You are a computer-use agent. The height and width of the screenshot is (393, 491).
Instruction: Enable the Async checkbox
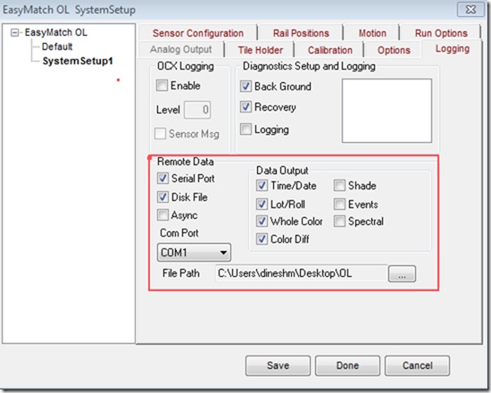[162, 215]
